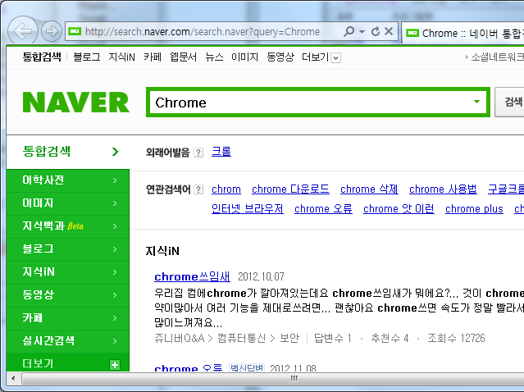The width and height of the screenshot is (524, 392).
Task: Open 지식iN in the left sidebar
Action: click(x=68, y=272)
